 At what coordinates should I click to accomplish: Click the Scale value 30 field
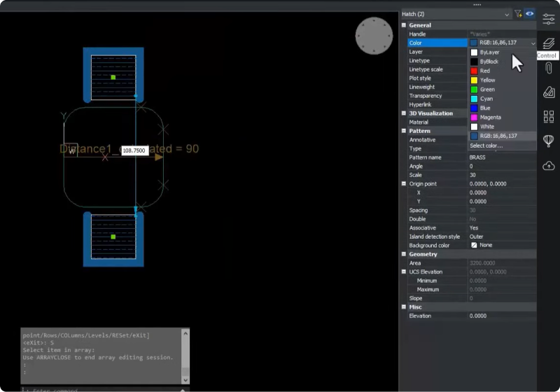[x=502, y=175]
